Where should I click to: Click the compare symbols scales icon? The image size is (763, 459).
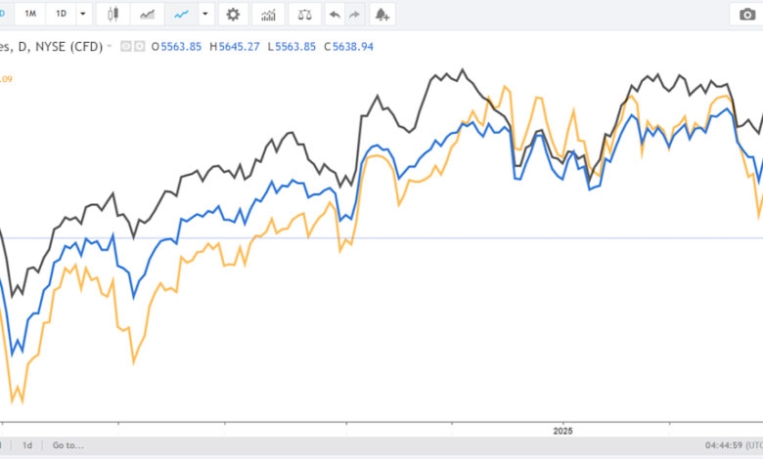[x=305, y=14]
